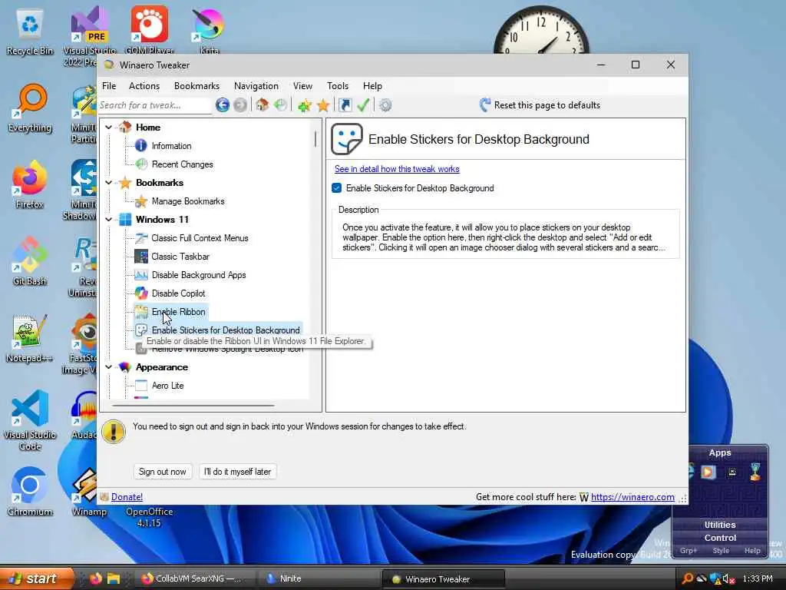The image size is (786, 590).
Task: Click the Classic Taskbar tree icon
Action: click(x=141, y=257)
